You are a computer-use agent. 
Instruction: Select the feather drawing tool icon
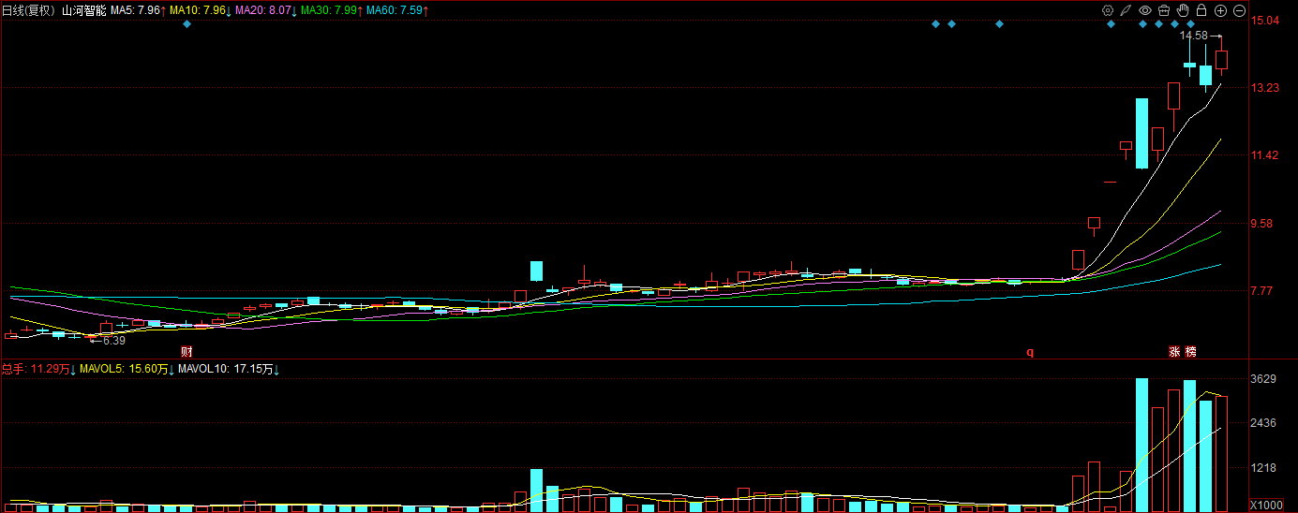1126,10
